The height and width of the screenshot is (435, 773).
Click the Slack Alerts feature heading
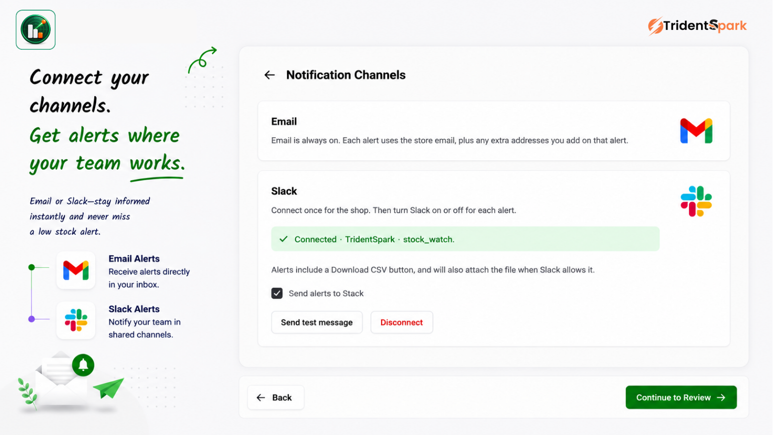click(x=134, y=309)
